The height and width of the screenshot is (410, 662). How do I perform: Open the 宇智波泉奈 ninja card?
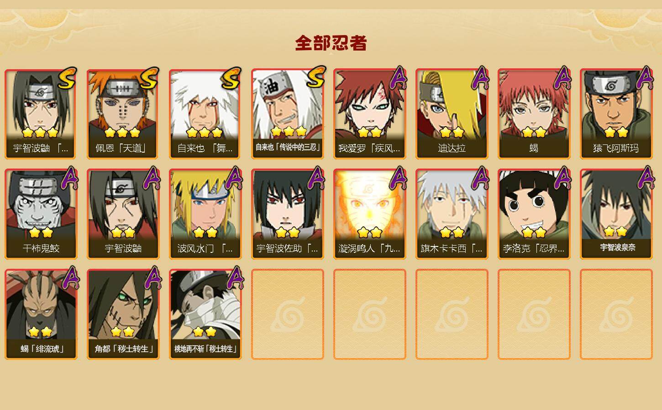[616, 214]
